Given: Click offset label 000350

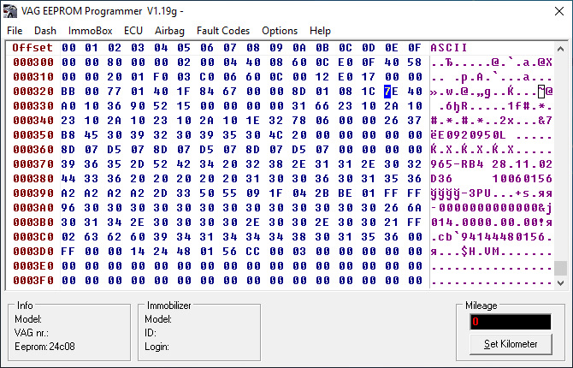Looking at the screenshot, I should point(33,135).
